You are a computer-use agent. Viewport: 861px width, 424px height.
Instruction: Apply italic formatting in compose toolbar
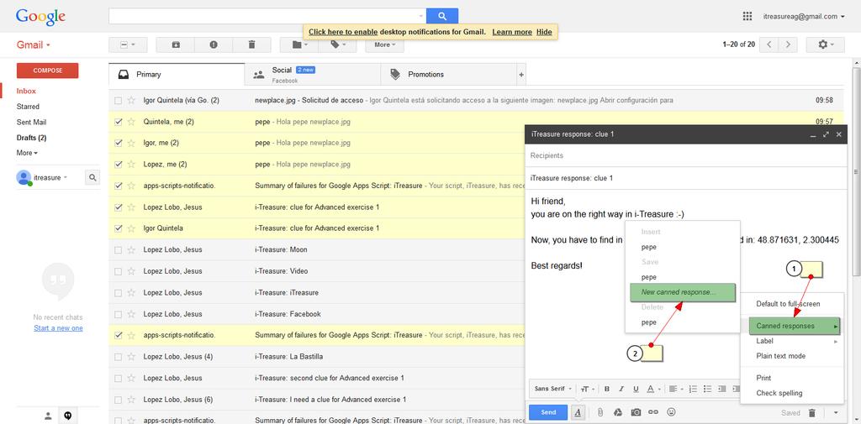tap(621, 389)
